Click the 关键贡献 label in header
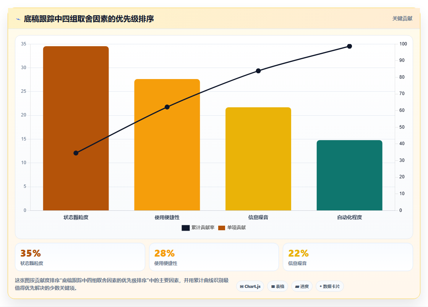The height and width of the screenshot is (307, 428). (x=402, y=19)
